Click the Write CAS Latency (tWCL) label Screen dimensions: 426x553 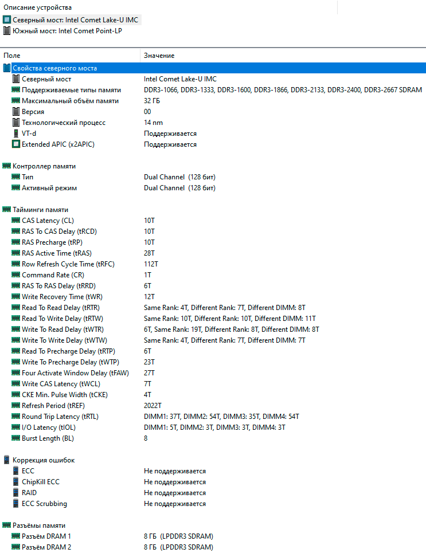pyautogui.click(x=61, y=384)
